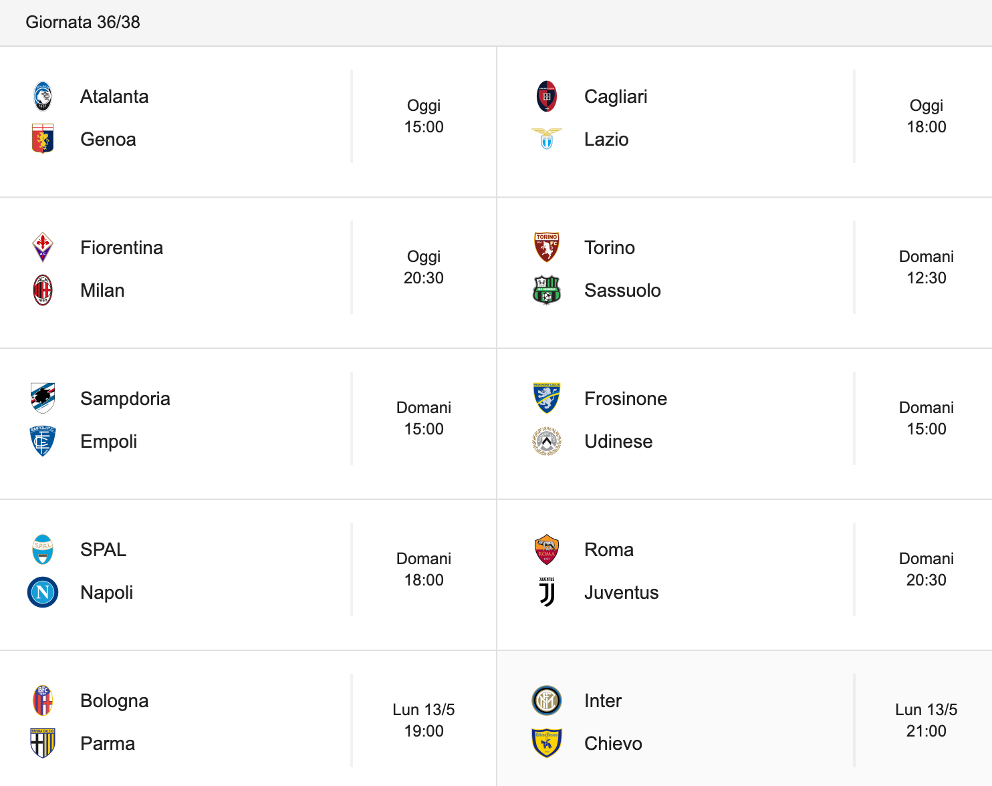The image size is (992, 786).
Task: Open the Roma team name
Action: (609, 549)
